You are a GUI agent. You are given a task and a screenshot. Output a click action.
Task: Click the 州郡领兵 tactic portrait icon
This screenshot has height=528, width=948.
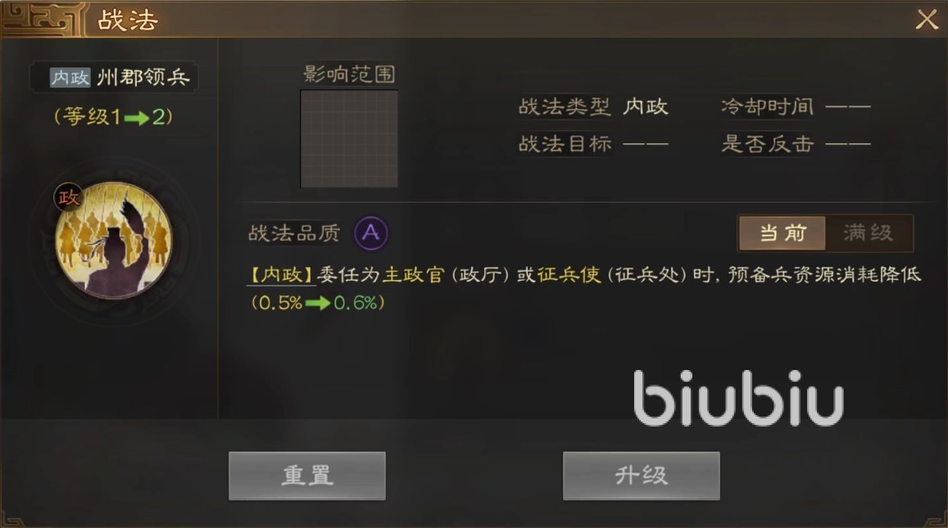click(114, 241)
